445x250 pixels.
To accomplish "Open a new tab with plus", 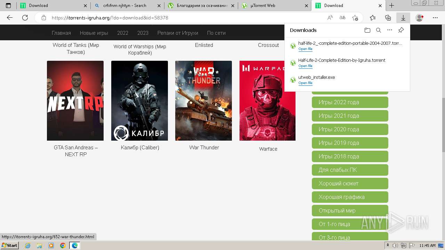I will [x=392, y=6].
